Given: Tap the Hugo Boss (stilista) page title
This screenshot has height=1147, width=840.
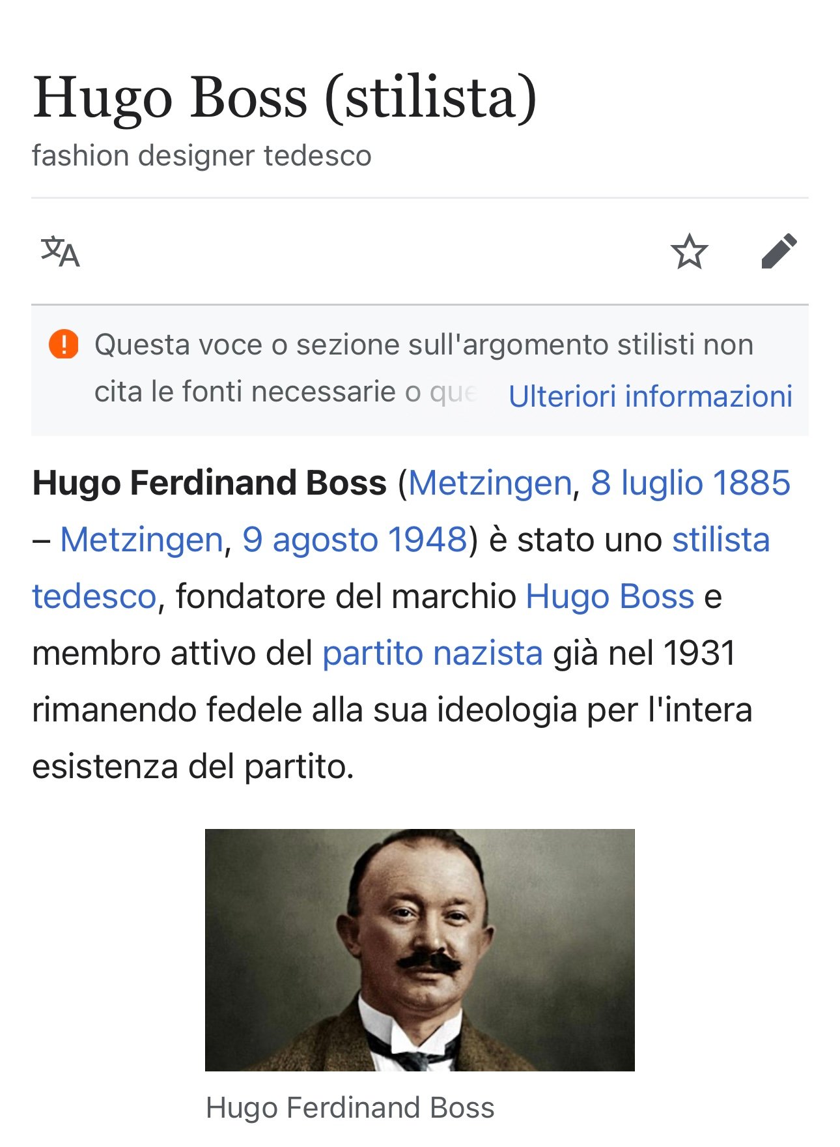Looking at the screenshot, I should 285,97.
